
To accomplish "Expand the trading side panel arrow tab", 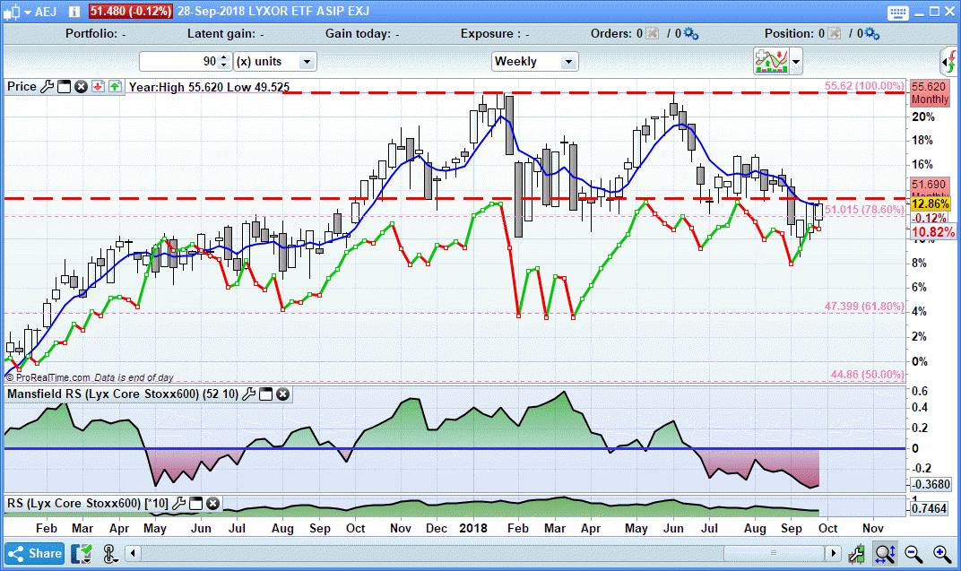I will click(948, 61).
